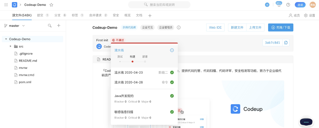Screen dimensions: 319x128
Task: Click the info icon next to 企业管理员
Action: point(179,28)
